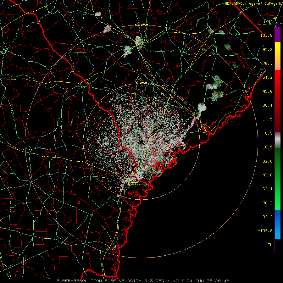The height and width of the screenshot is (283, 283).
Task: Click the VEL legend heading
Action: point(276,19)
